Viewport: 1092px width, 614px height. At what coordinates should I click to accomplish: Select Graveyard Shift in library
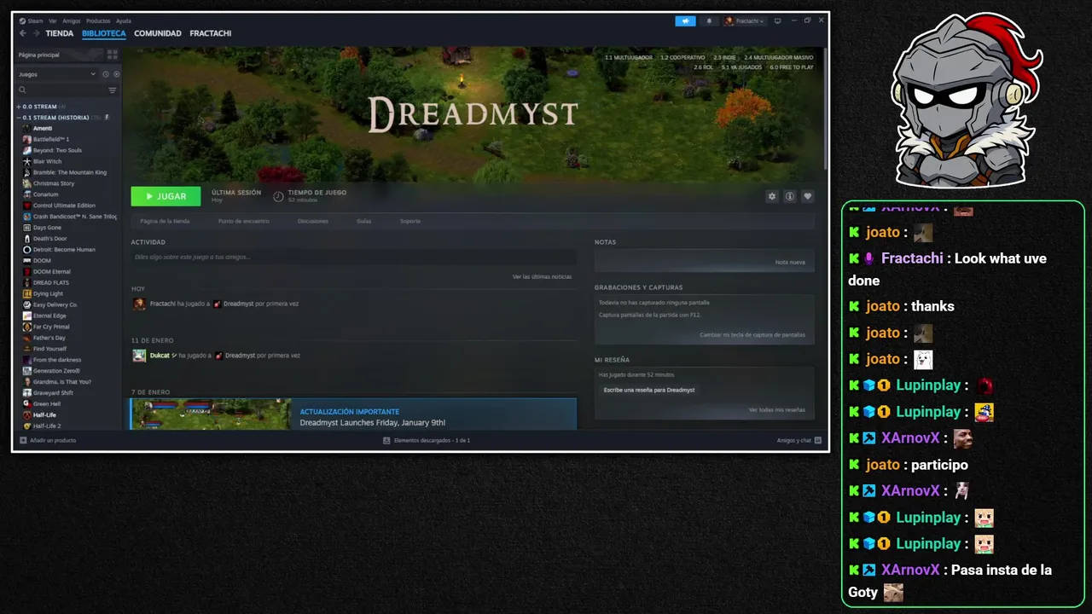tap(53, 392)
